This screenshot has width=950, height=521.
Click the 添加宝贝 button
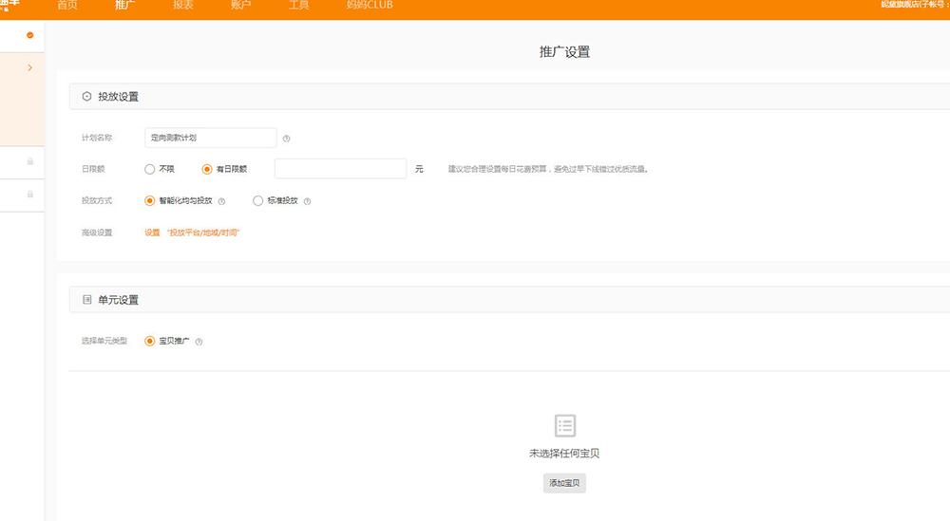point(564,483)
